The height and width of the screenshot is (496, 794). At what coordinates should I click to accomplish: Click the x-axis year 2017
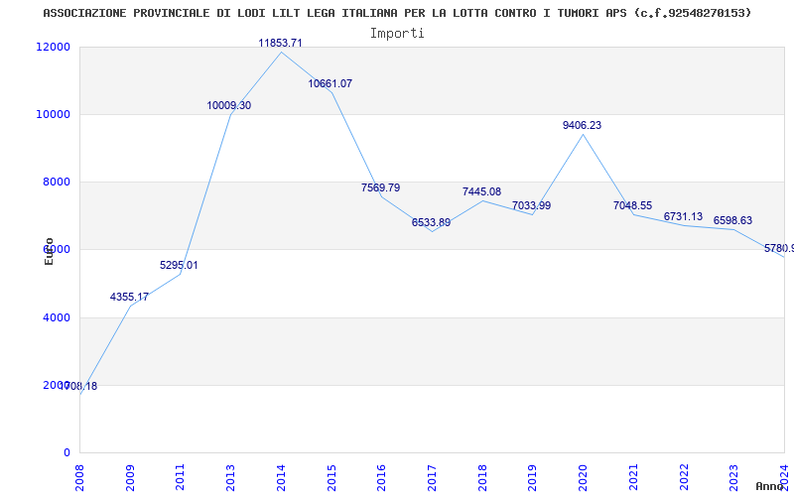tap(432, 477)
